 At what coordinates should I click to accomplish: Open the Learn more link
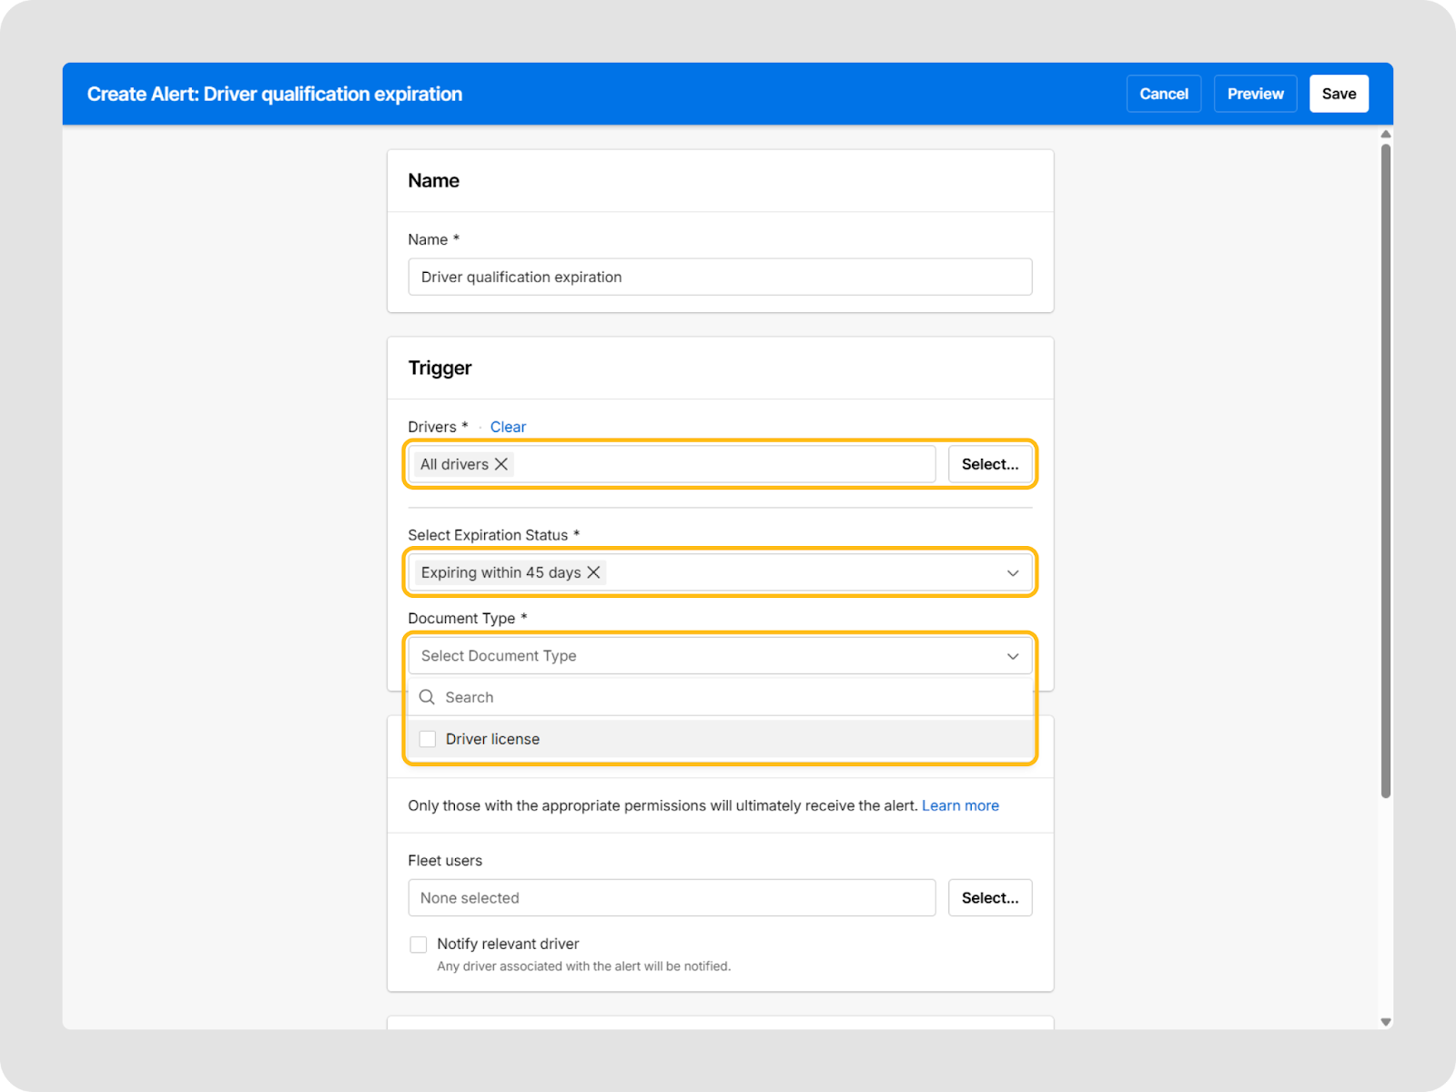[x=960, y=805]
